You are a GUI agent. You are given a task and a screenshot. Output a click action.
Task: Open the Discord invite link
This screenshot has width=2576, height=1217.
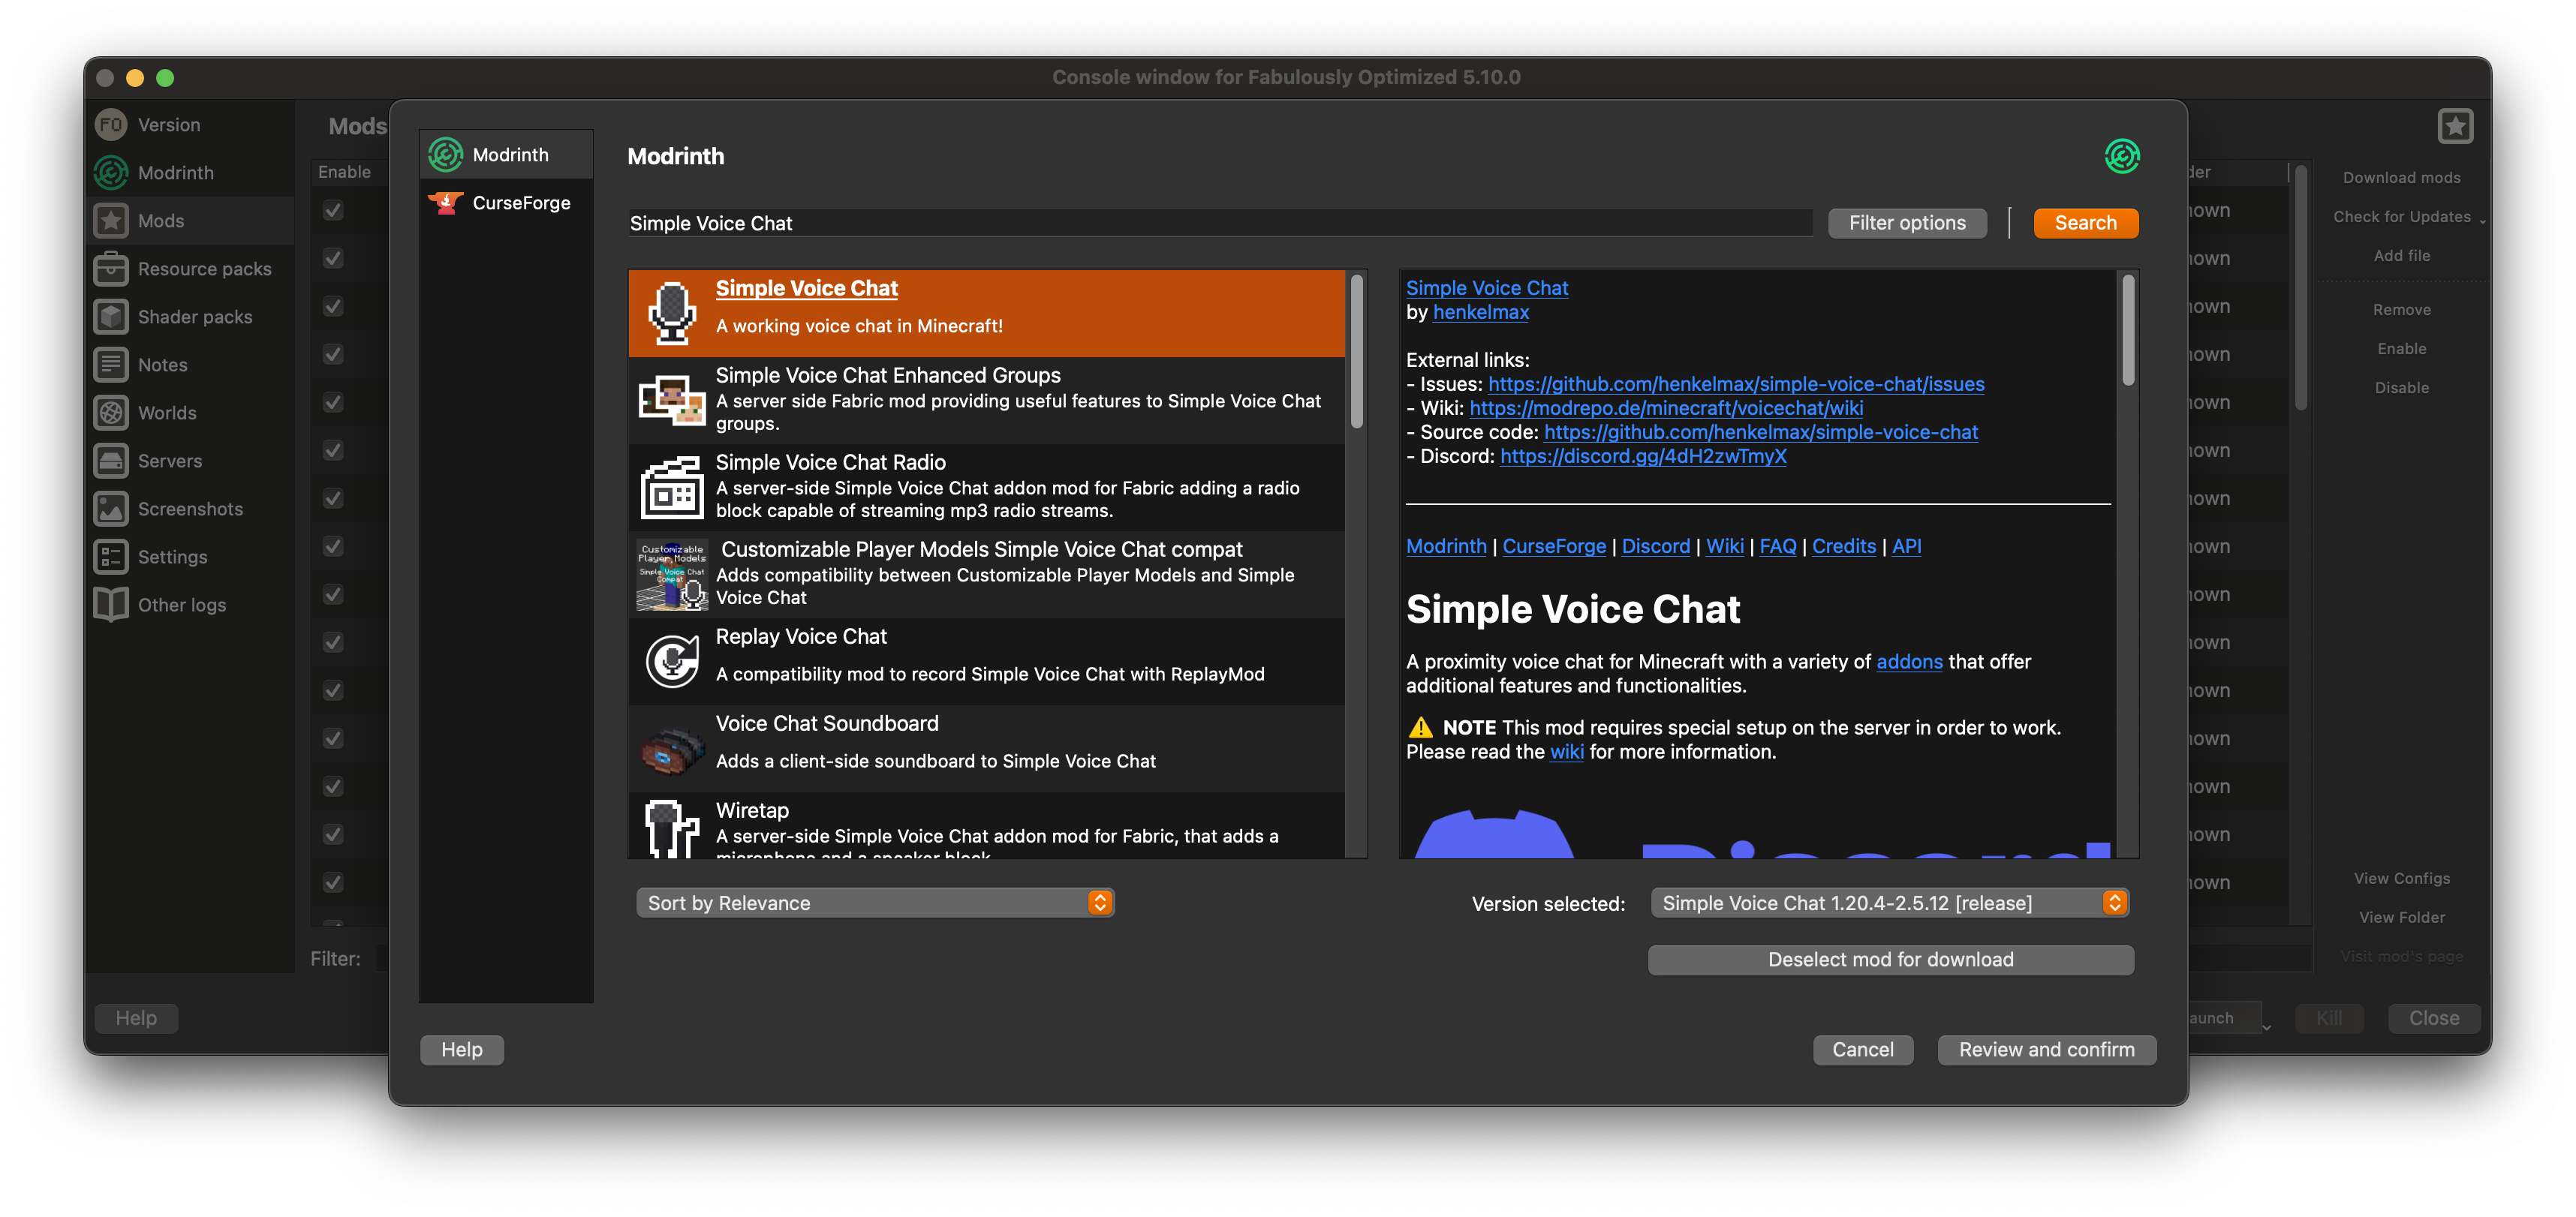[1642, 456]
